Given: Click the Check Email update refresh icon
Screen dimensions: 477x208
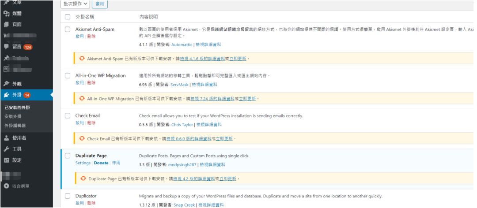Looking at the screenshot, I should tap(82, 138).
